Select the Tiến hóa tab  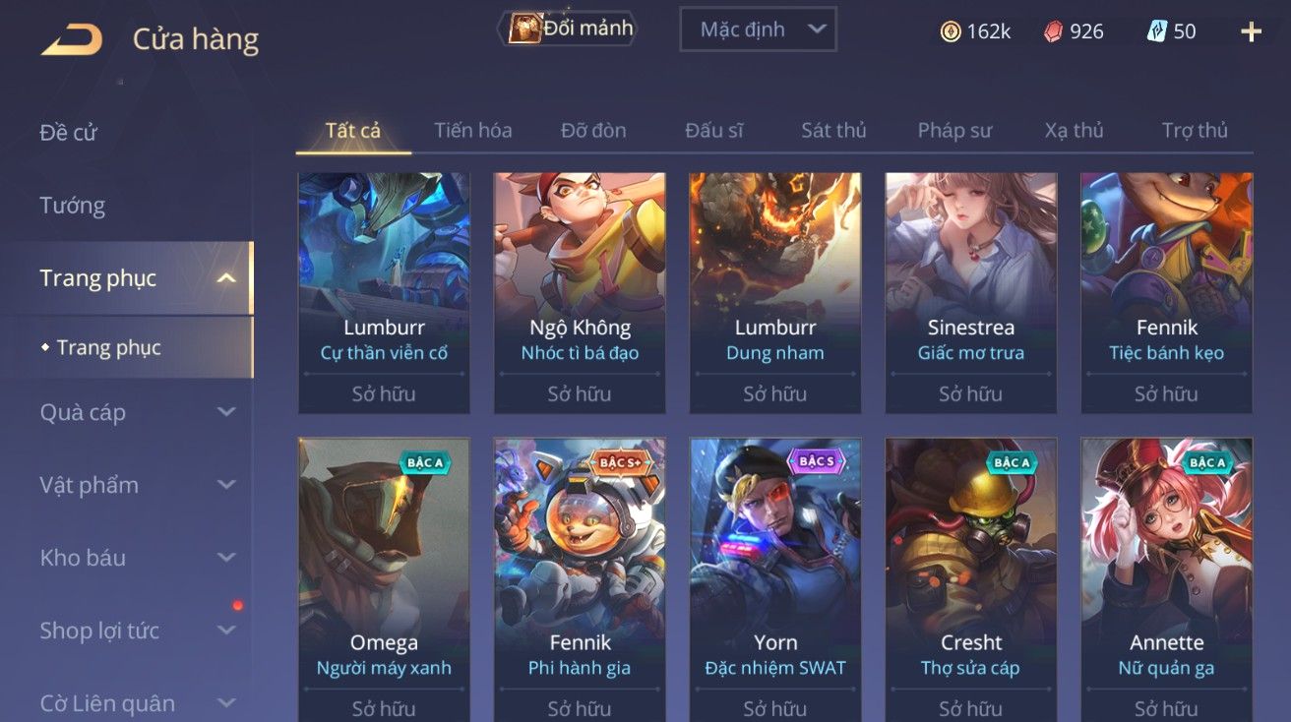(473, 130)
